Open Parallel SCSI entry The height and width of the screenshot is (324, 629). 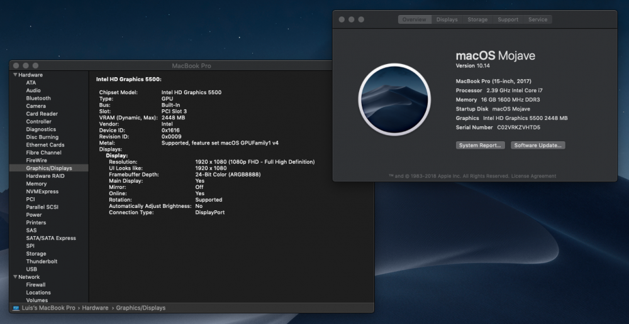pyautogui.click(x=42, y=207)
